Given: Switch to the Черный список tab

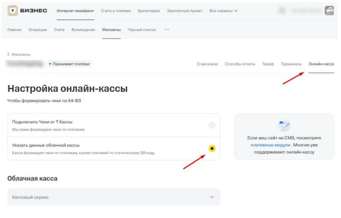Looking at the screenshot, I should tap(142, 30).
